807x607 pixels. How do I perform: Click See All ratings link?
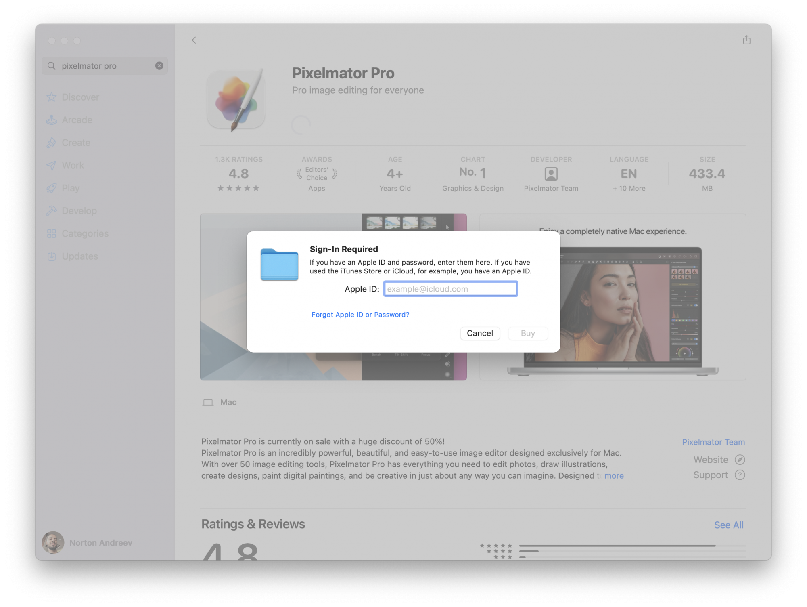tap(728, 525)
